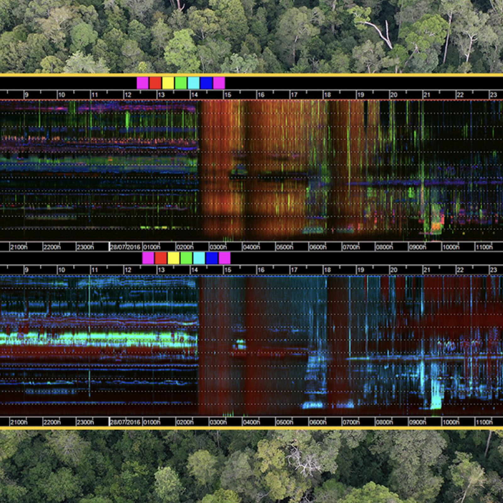Viewport: 503px width, 503px height.
Task: Select hour marker 21 on lower top ruler
Action: [427, 270]
